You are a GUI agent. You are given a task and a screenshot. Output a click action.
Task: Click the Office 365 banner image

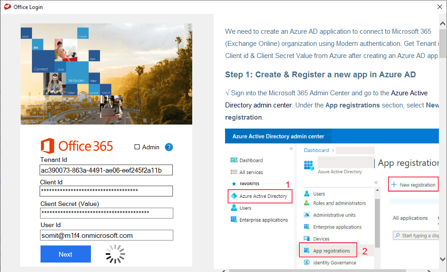(x=106, y=74)
